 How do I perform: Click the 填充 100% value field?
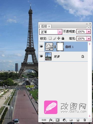tap(81, 39)
